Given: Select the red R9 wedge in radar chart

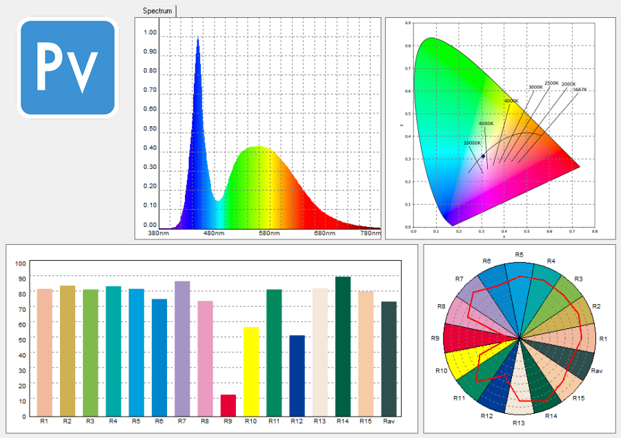Looking at the screenshot, I should (469, 338).
